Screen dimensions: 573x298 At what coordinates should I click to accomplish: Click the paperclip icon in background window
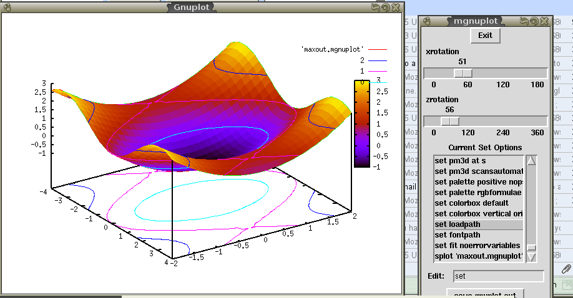click(566, 269)
